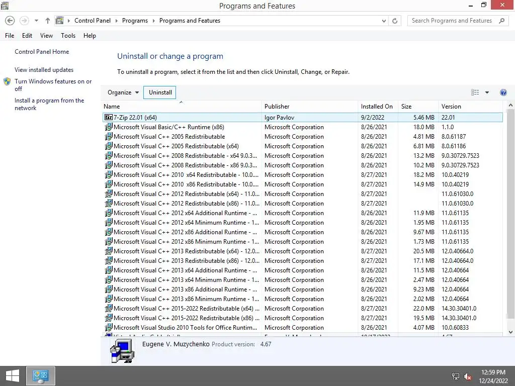Click the address bar Control Panel icon
Viewport: 515px width, 386px height.
point(59,20)
